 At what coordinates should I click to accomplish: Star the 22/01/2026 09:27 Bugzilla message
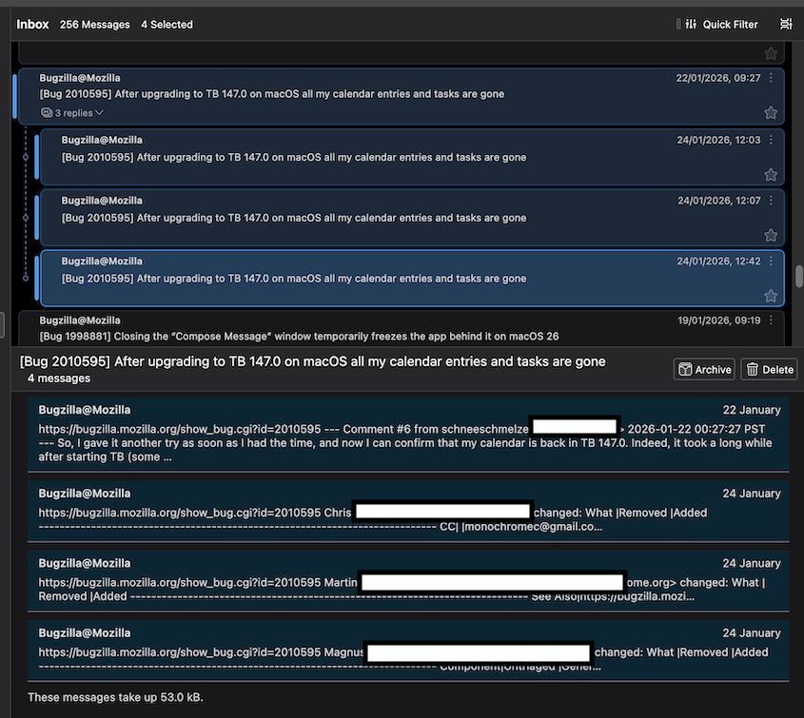click(770, 113)
